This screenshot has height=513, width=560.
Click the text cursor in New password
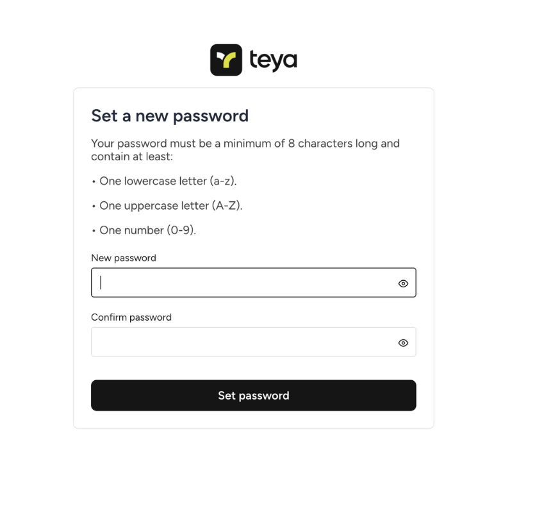click(101, 283)
